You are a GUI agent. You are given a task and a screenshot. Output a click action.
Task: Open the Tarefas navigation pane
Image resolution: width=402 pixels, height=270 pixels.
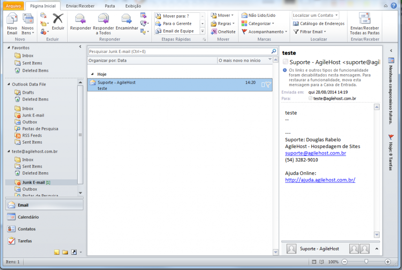tap(44, 241)
